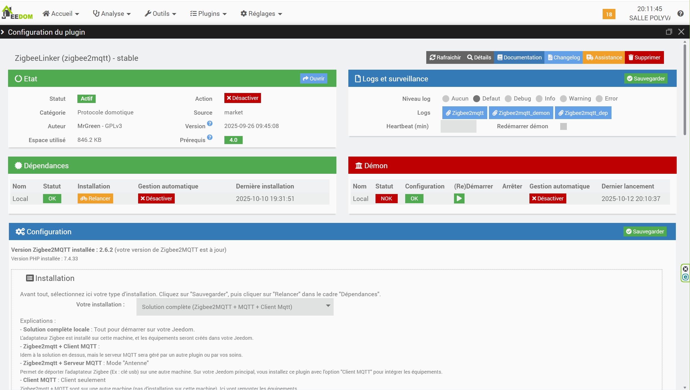Click the Rafraichir refresh button
The width and height of the screenshot is (690, 390).
pyautogui.click(x=445, y=57)
